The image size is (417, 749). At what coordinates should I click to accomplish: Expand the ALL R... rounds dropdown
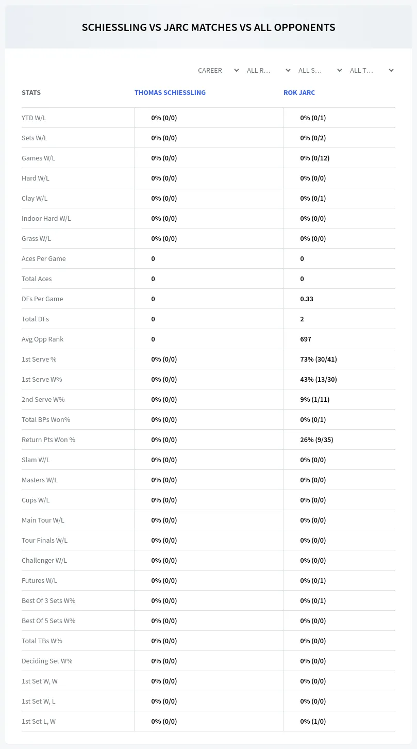point(269,70)
